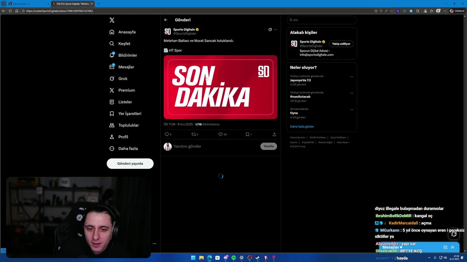Click the reply icon with 9 replies
The height and width of the screenshot is (262, 467).
tap(167, 134)
